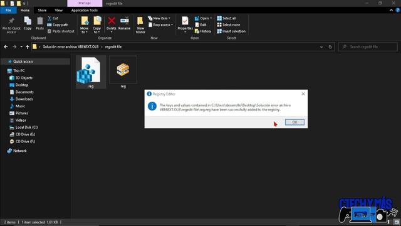Switch to the View tab
This screenshot has width=401, height=226.
pos(58,10)
